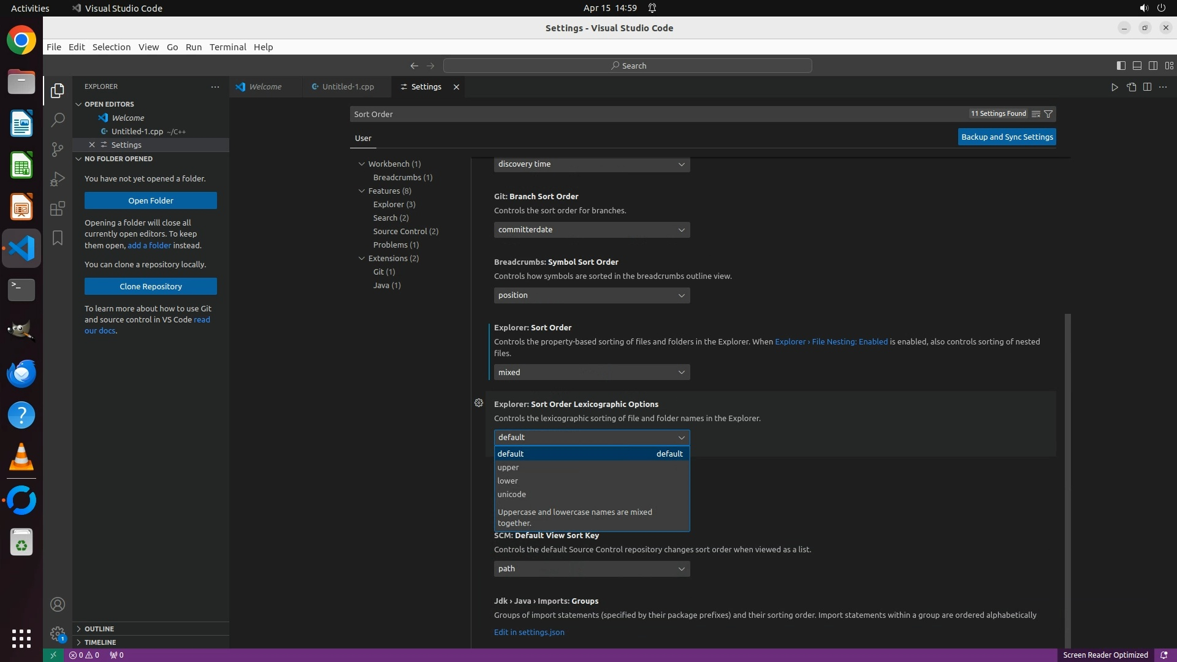Open the Source Control view icon
The image size is (1177, 662).
58,149
